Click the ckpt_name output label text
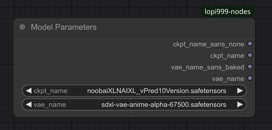Screen dimensions: 272x130 point(227,56)
